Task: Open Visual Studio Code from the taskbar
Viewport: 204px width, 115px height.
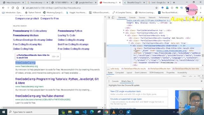Action: tap(84, 112)
